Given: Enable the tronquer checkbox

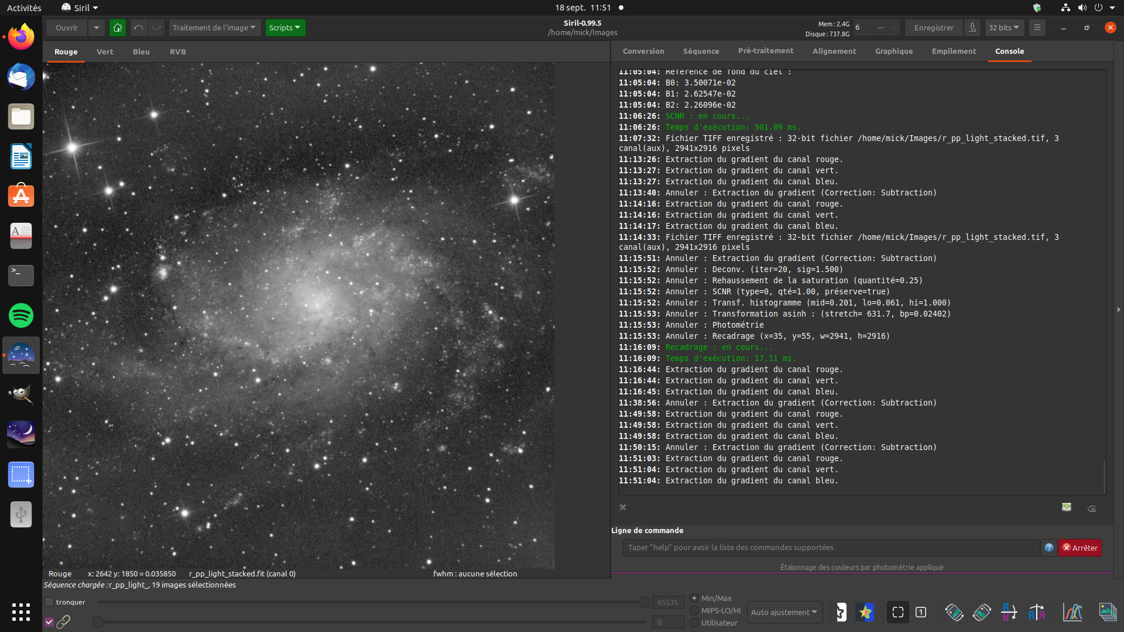Looking at the screenshot, I should (x=50, y=602).
